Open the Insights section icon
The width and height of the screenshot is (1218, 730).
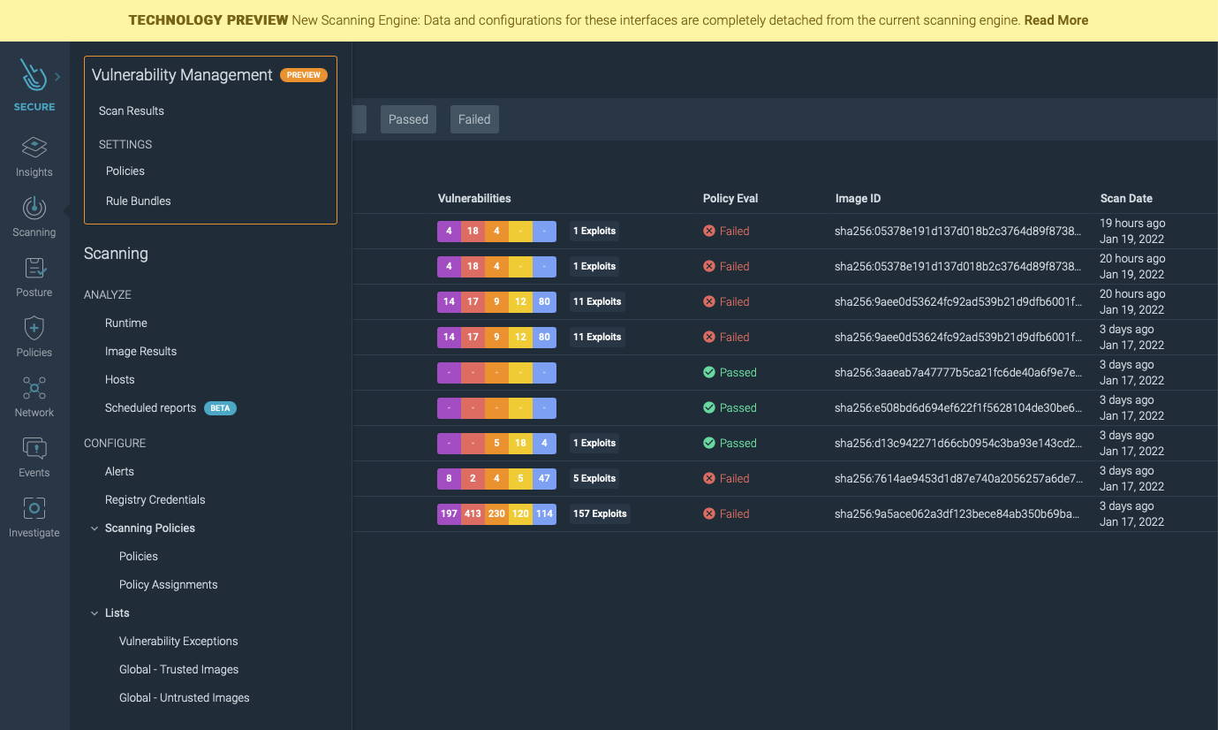pos(34,147)
